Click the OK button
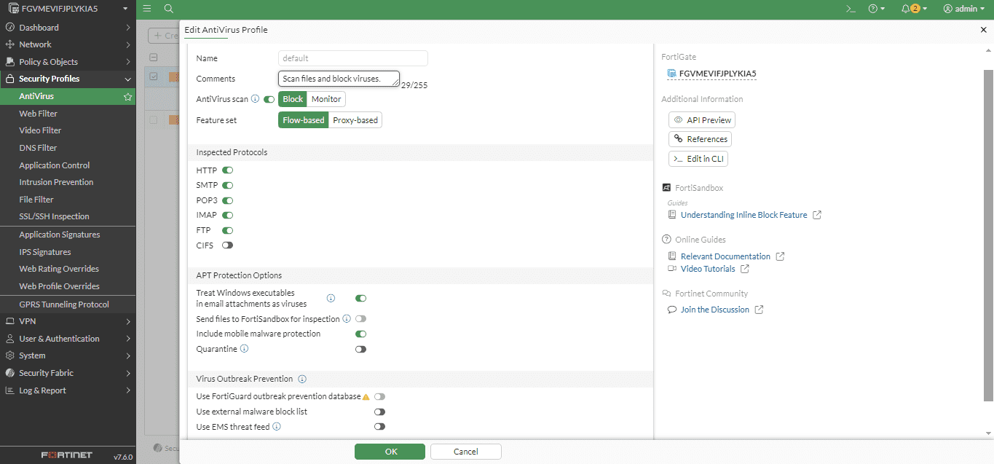This screenshot has width=994, height=464. 391,452
